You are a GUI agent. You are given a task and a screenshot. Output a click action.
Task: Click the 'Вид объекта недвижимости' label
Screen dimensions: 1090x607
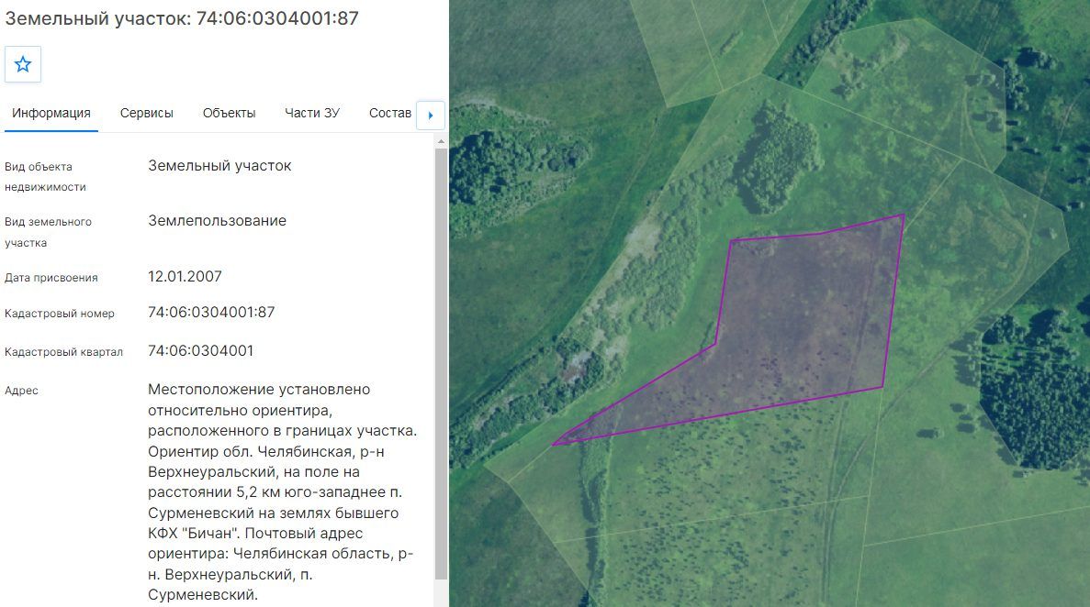pos(45,177)
